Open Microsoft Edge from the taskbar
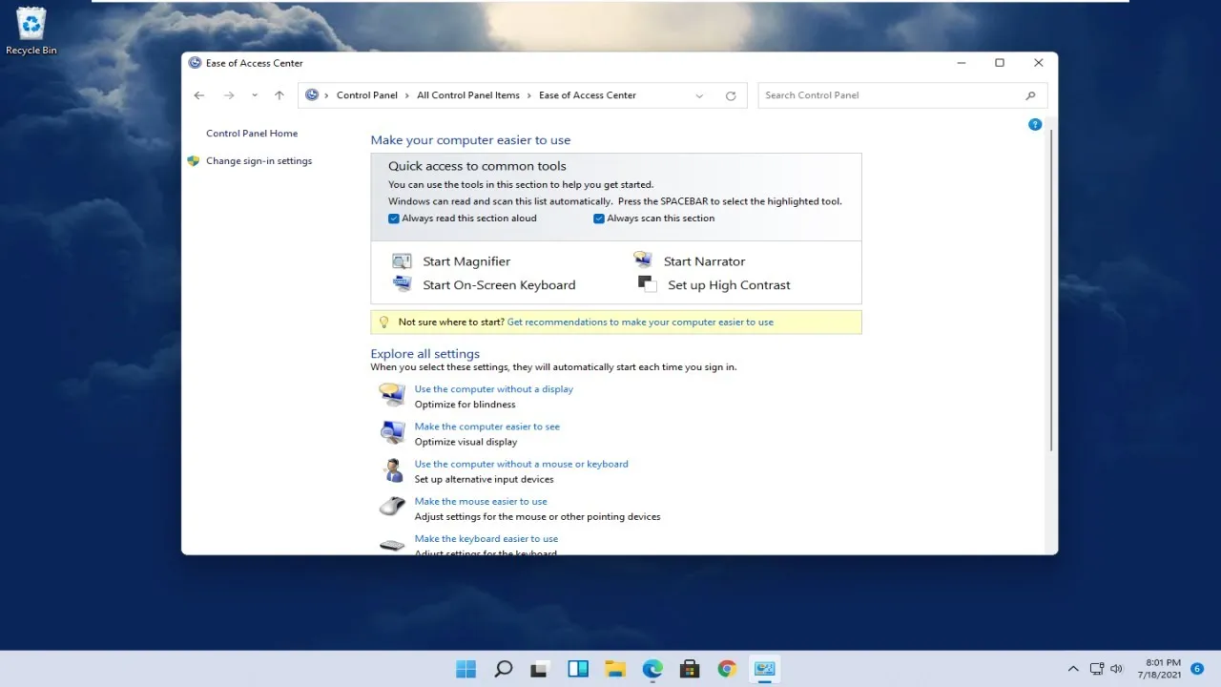 (x=652, y=669)
